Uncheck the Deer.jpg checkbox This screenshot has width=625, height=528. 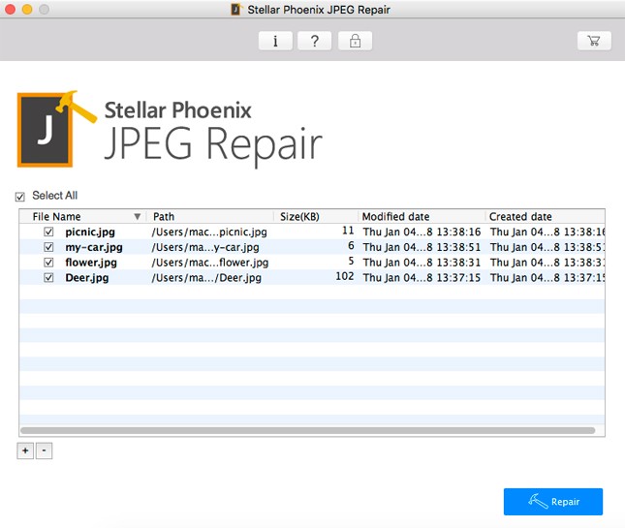pyautogui.click(x=48, y=277)
